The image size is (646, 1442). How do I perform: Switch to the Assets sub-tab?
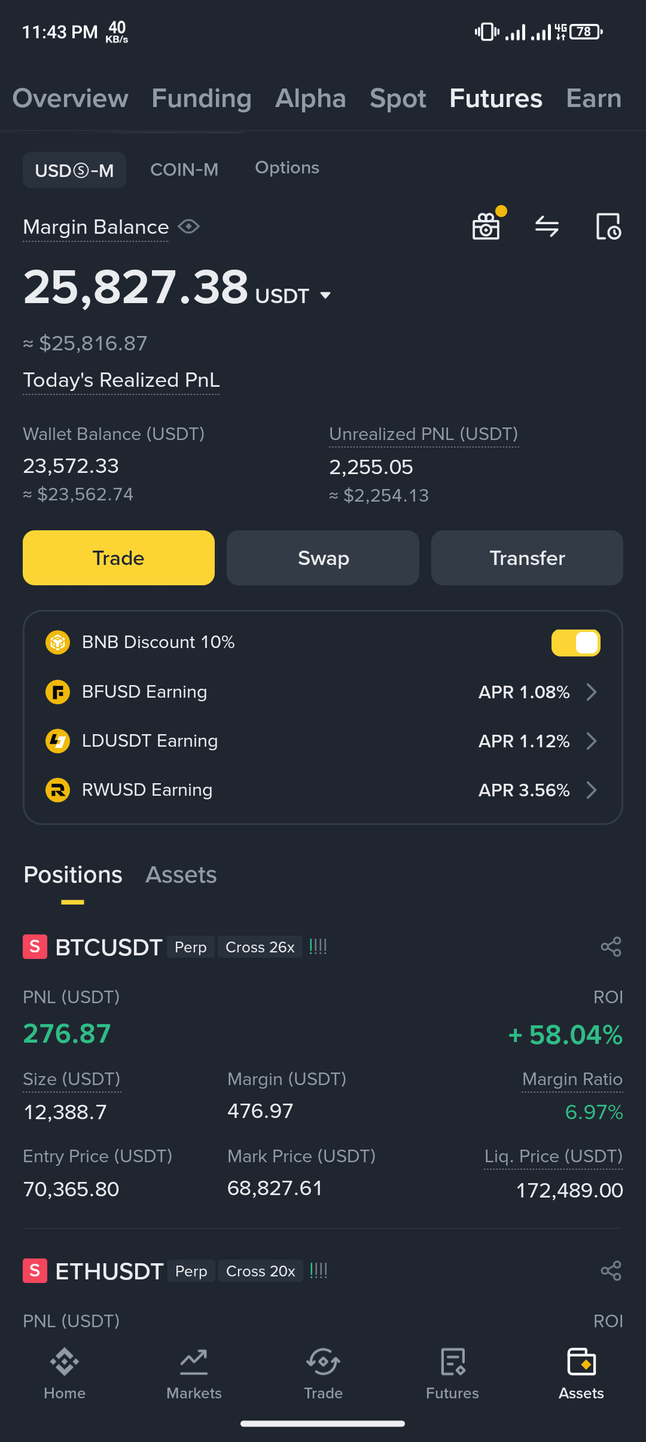pos(181,875)
